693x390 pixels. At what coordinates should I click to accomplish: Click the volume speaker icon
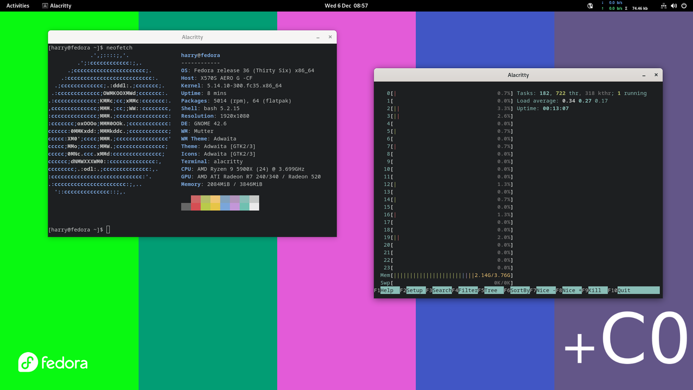[674, 6]
